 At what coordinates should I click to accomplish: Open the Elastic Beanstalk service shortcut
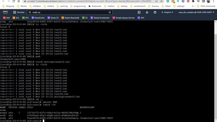[x=70, y=18]
